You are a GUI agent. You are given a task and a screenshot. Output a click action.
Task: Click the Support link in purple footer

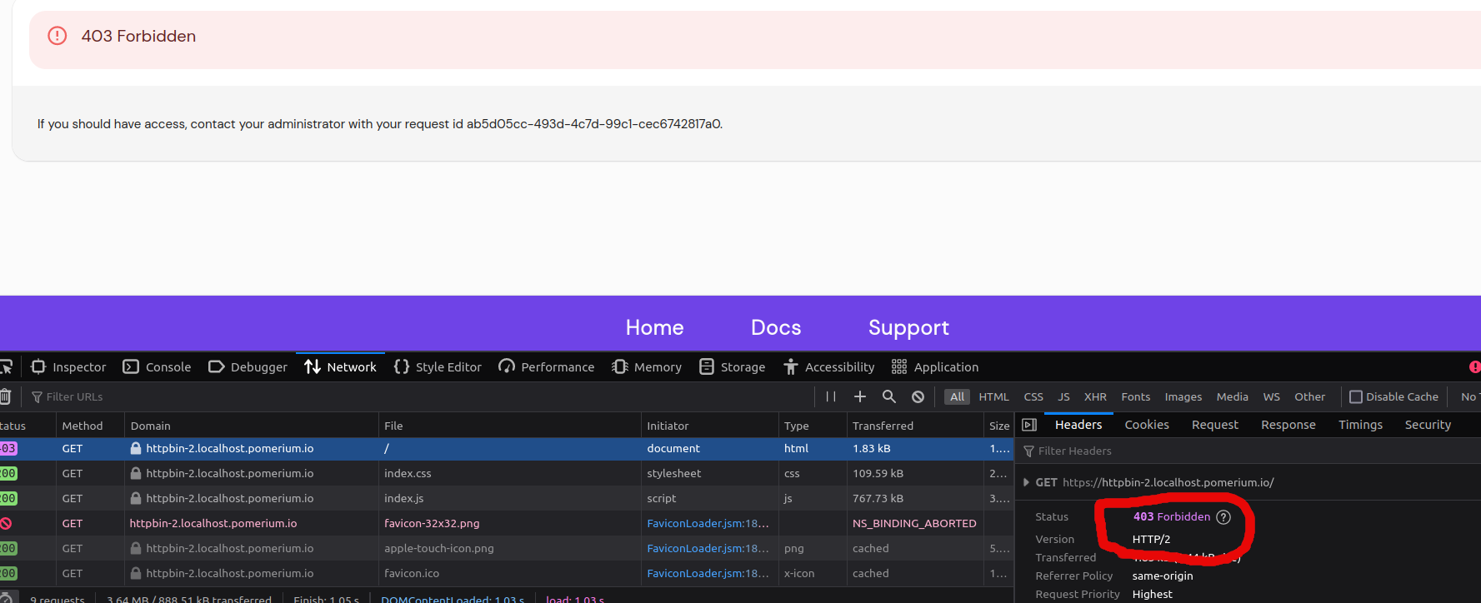908,327
